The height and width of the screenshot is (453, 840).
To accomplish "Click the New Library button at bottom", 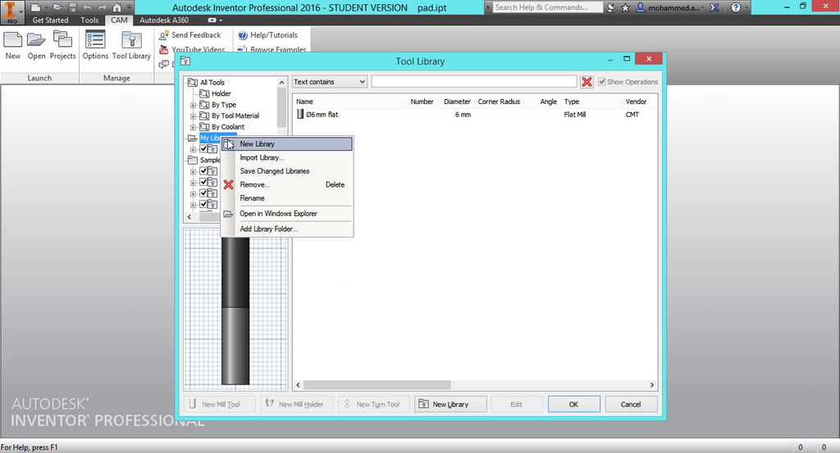I will point(450,405).
